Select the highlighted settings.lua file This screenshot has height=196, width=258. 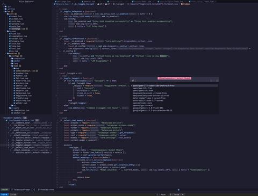18,29
